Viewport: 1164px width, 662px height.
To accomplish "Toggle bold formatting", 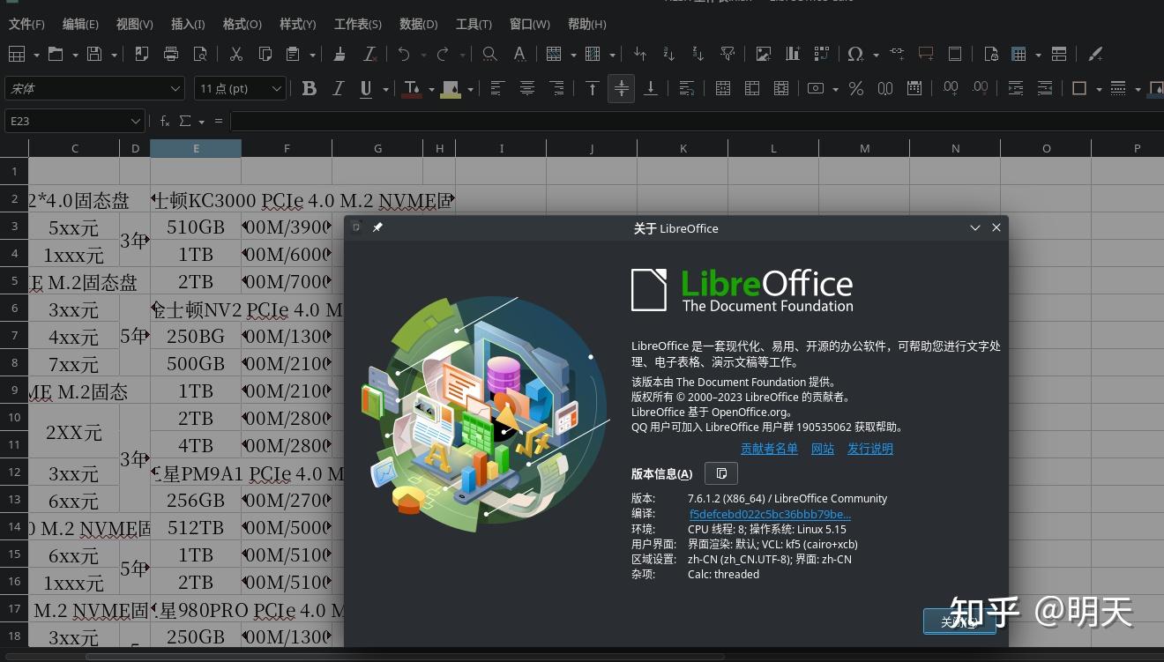I will click(309, 88).
